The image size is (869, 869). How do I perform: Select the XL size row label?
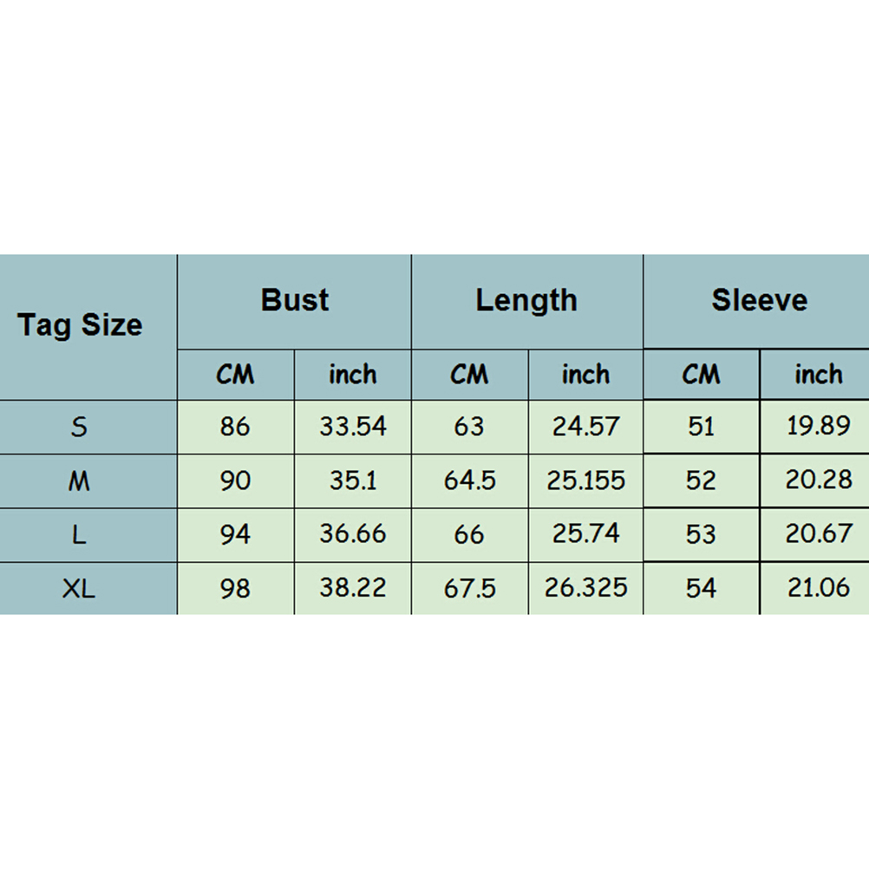80,588
